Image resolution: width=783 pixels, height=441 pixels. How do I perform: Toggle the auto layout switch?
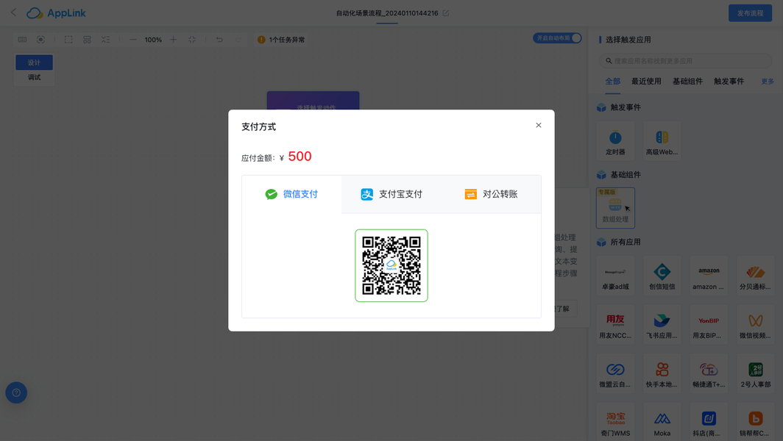557,38
